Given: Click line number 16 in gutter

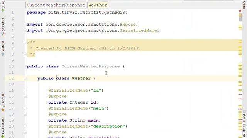Looking at the screenshot, I should (11, 102).
